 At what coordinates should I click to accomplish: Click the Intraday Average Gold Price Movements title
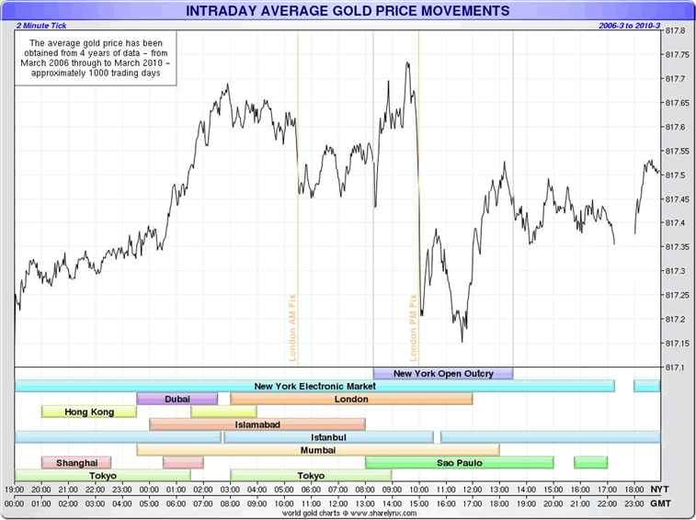(347, 11)
